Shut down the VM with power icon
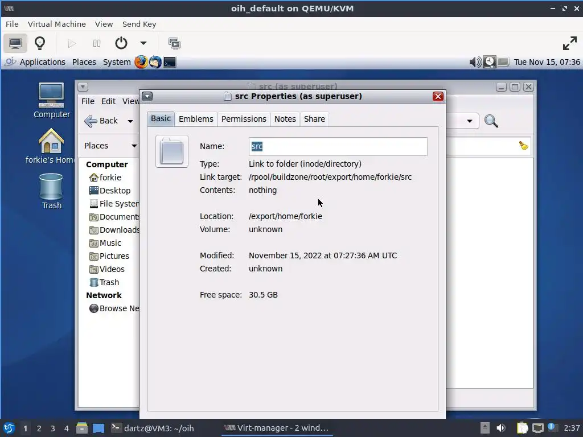This screenshot has height=437, width=583. tap(121, 43)
